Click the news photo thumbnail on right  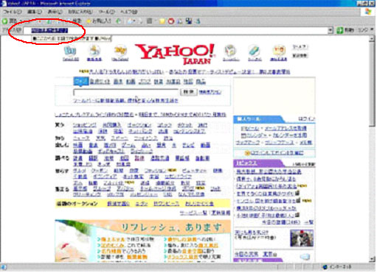pyautogui.click(x=302, y=238)
